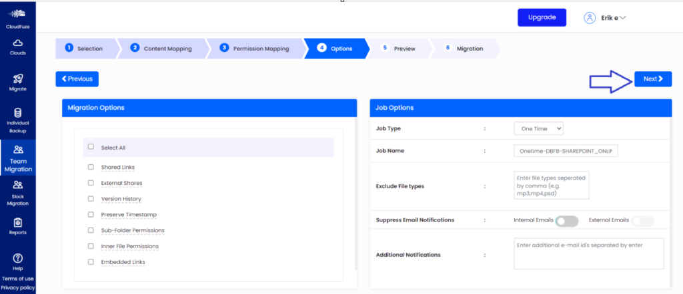Toggle Internal Emails suppression switch
This screenshot has height=294, width=683.
click(566, 221)
